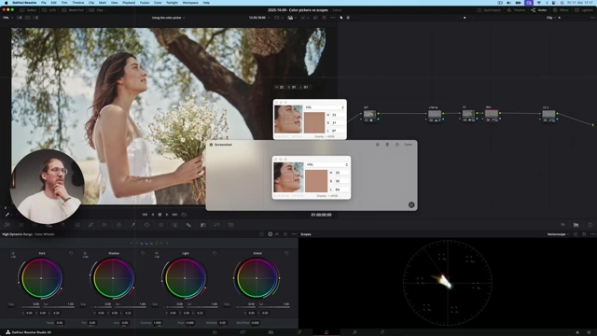Open the viewer timecode dropdown
Viewport: 597px width, 336px height.
point(258,18)
